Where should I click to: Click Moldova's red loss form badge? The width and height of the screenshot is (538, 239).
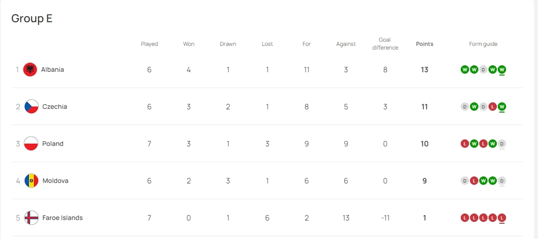coord(474,181)
